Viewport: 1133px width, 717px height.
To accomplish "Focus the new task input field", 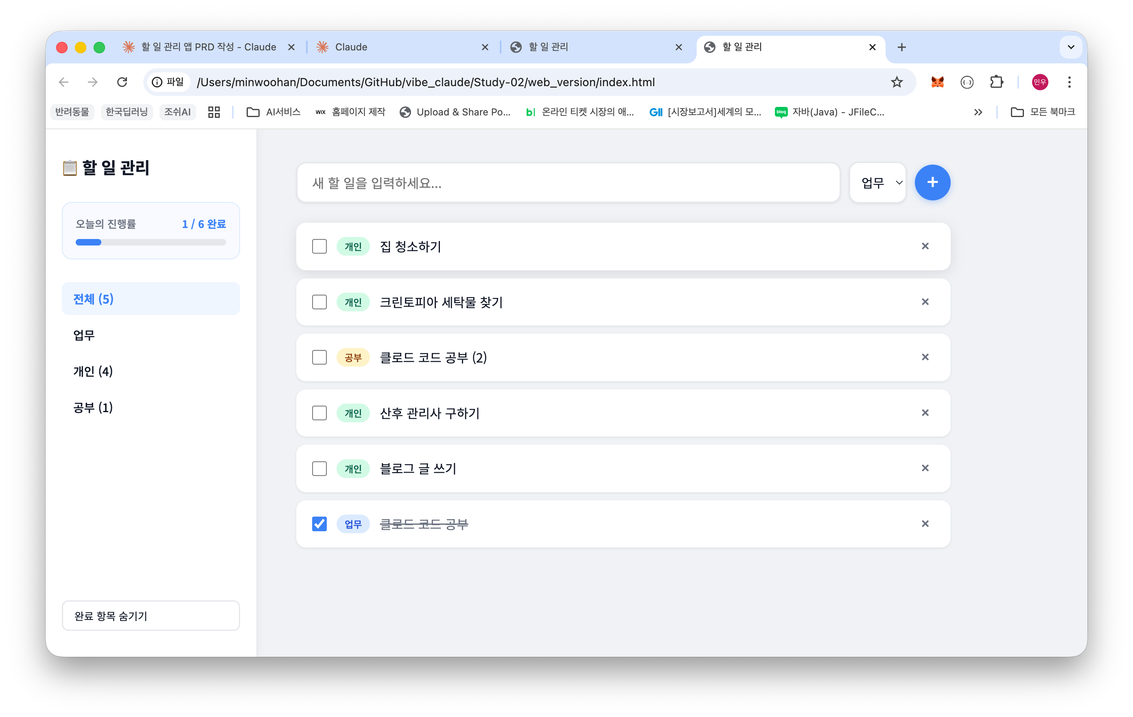I will point(568,183).
